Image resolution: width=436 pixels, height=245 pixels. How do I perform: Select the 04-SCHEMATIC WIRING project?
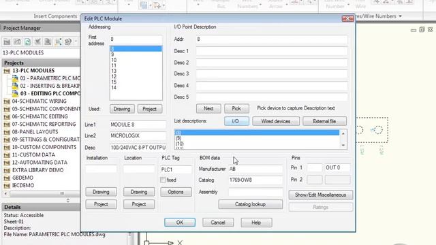tap(40, 101)
